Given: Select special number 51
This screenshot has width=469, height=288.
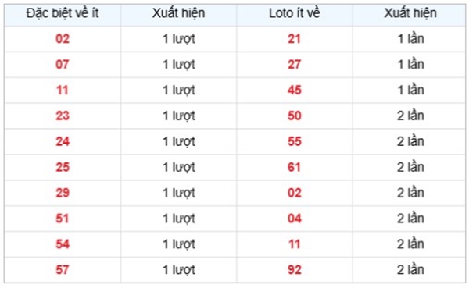Looking at the screenshot, I should 63,219.
